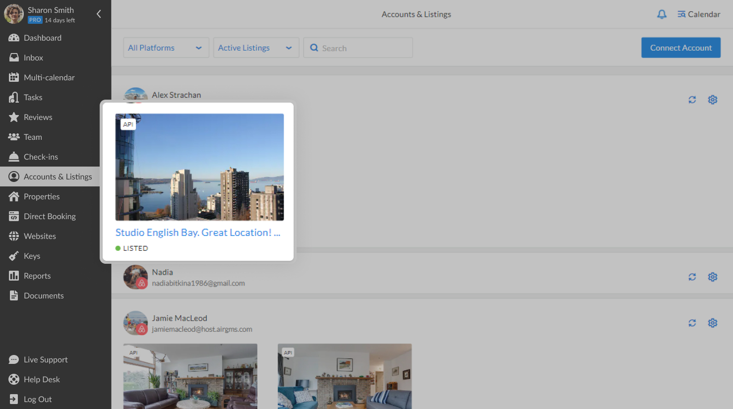Click the Studio English Bay listing thumbnail
The image size is (733, 409).
pyautogui.click(x=199, y=167)
